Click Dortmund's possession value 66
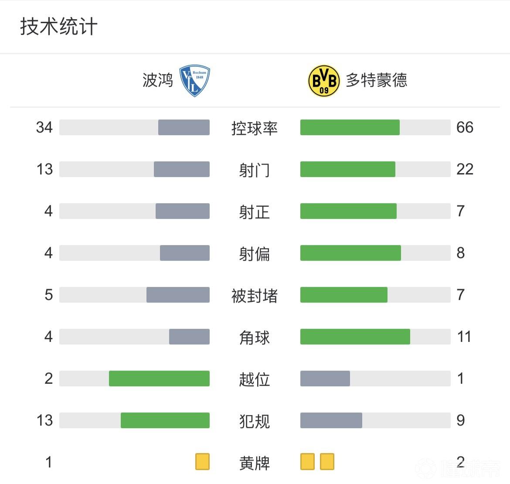 (x=465, y=127)
